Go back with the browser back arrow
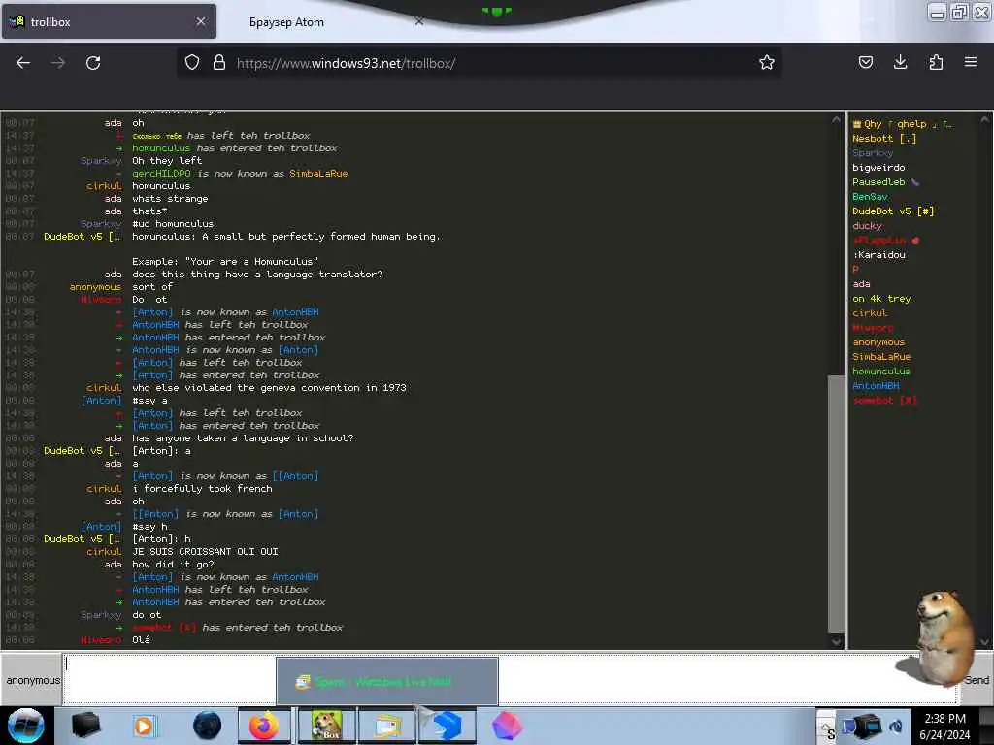This screenshot has height=745, width=994. point(23,63)
